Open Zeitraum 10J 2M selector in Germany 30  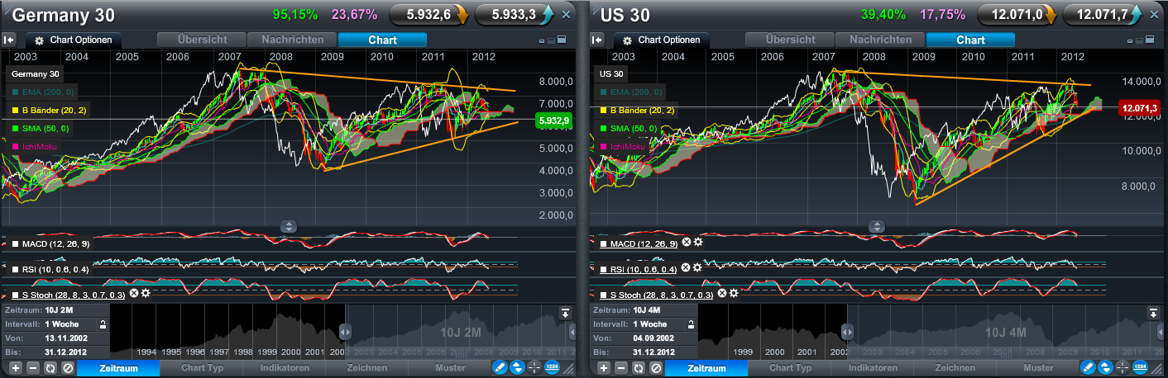(55, 310)
